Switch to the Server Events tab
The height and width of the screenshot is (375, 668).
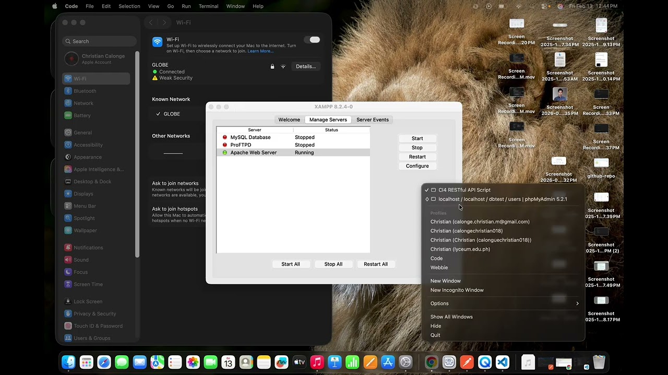coord(373,120)
